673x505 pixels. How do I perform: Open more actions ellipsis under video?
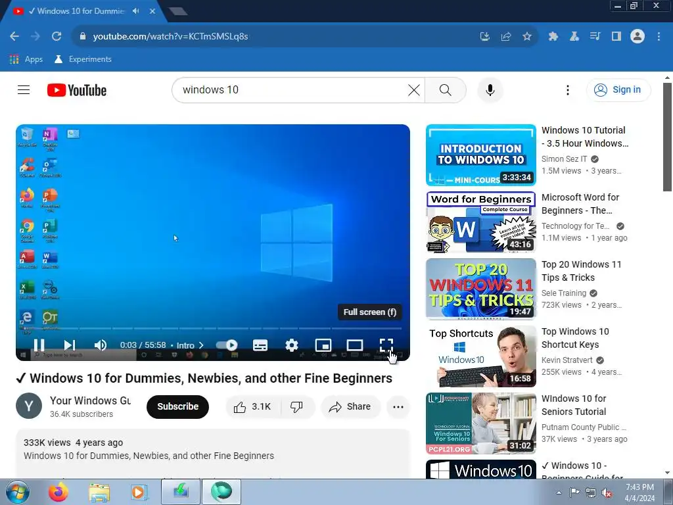[398, 406]
